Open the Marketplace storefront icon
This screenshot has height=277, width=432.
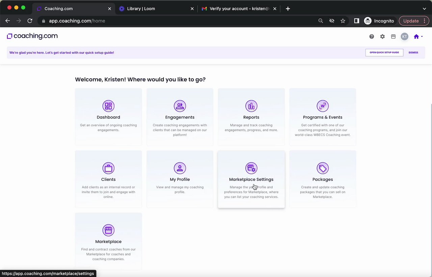[108, 230]
